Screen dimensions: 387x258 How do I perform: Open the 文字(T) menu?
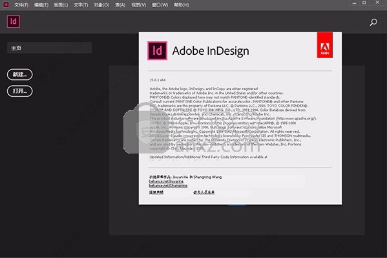[x=81, y=5]
